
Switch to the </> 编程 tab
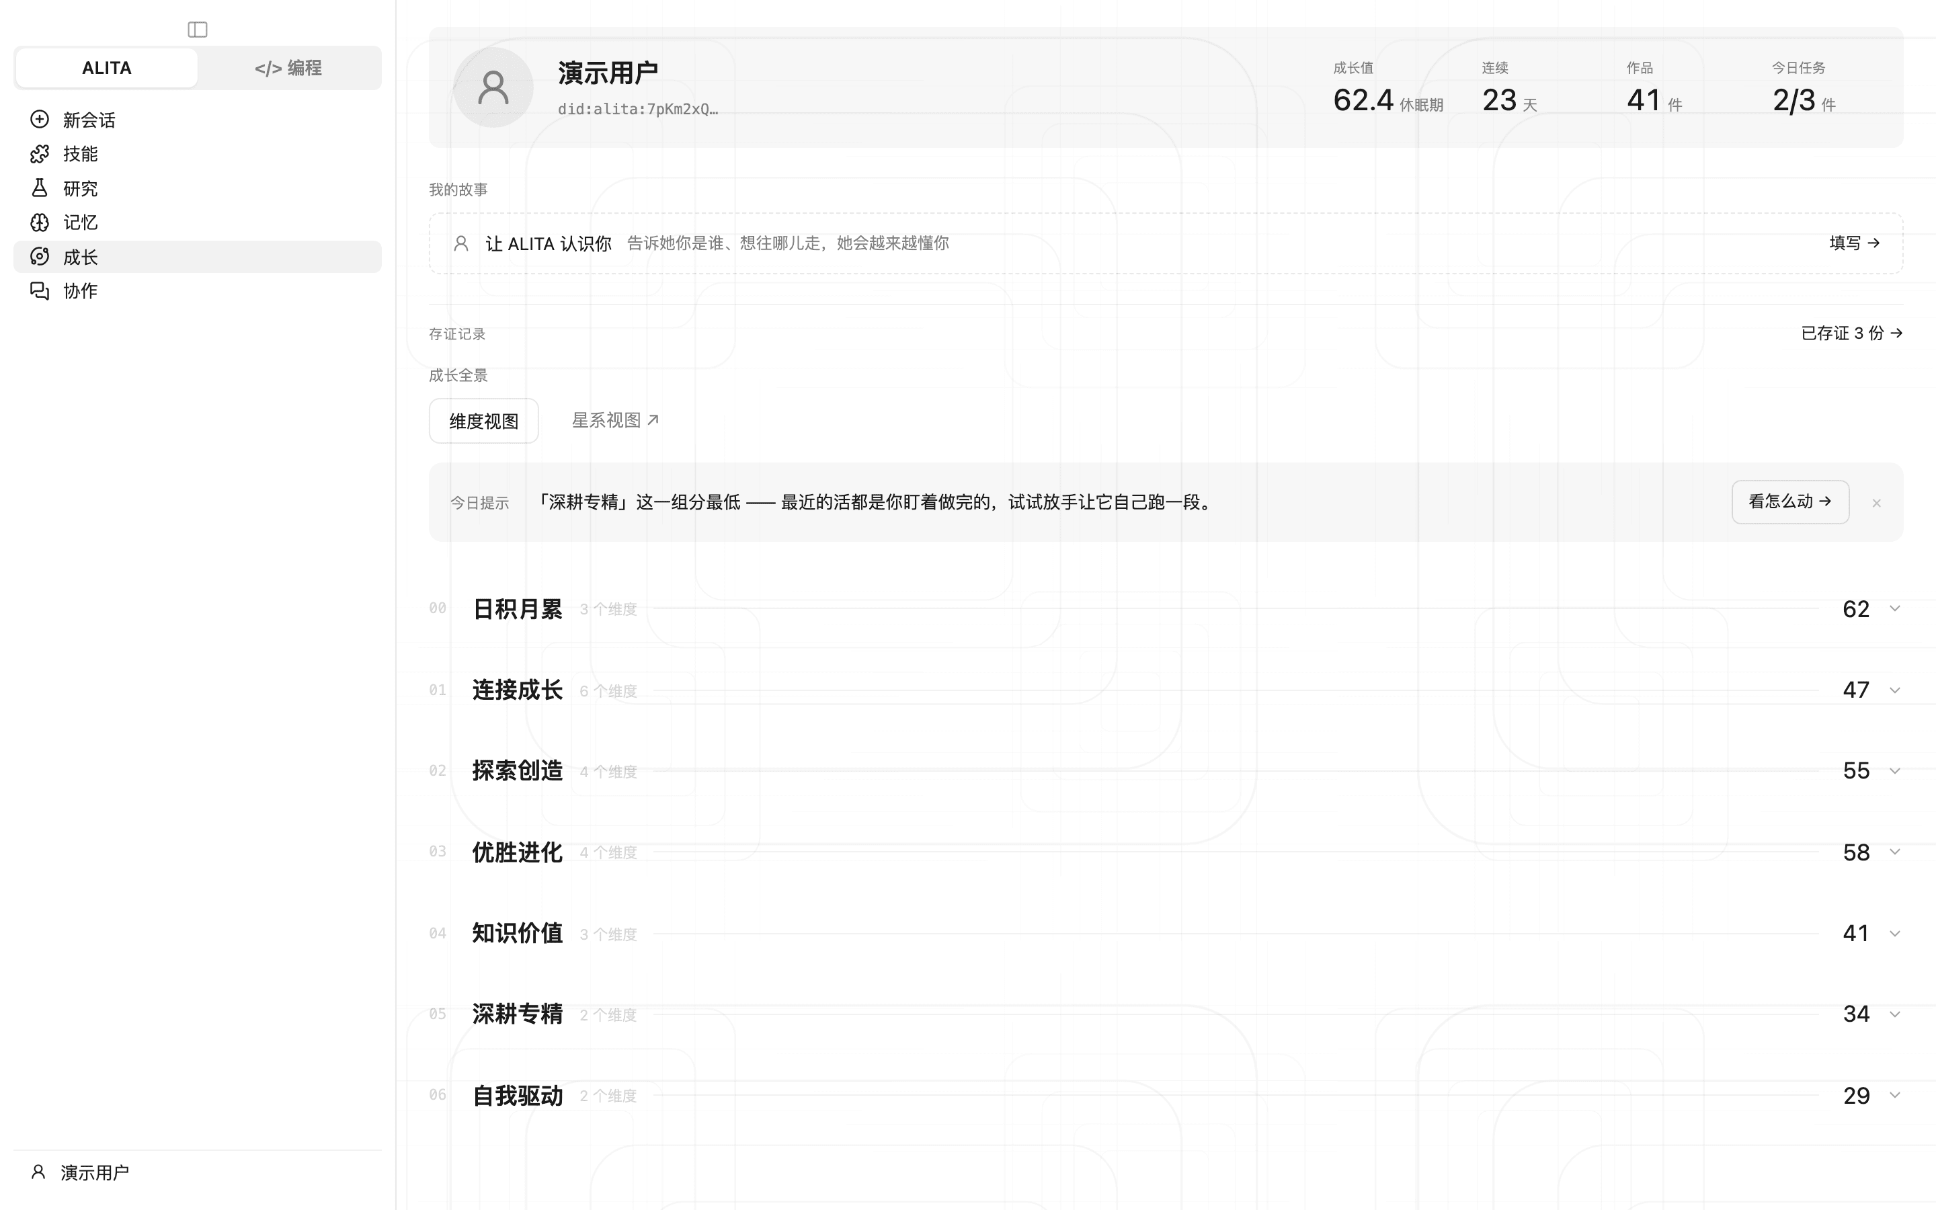288,68
